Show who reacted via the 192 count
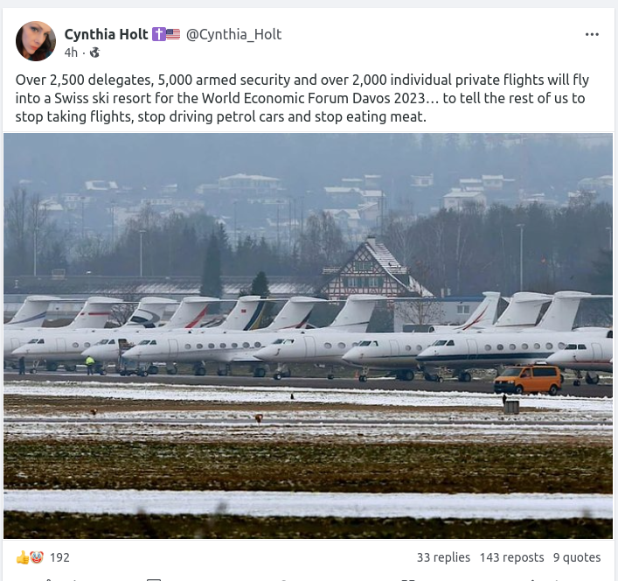 pyautogui.click(x=59, y=557)
